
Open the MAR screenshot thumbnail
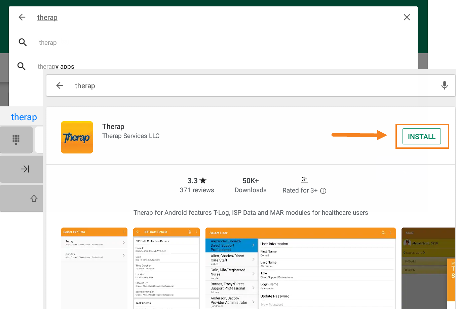(428, 268)
